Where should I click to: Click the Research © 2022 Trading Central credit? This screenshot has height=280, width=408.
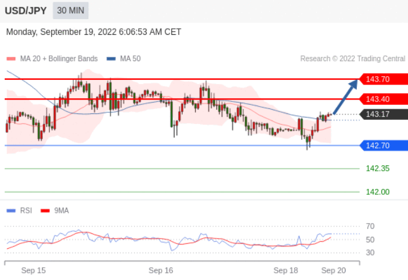(x=353, y=59)
